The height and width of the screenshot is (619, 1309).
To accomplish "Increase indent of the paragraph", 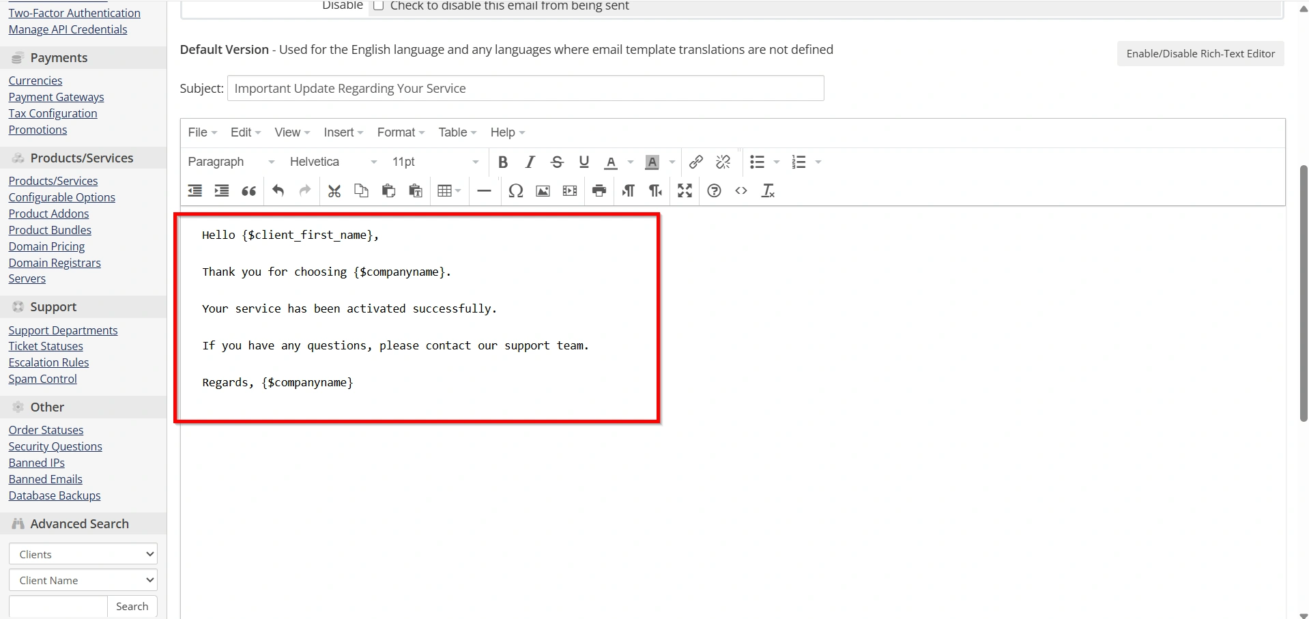I will click(222, 191).
